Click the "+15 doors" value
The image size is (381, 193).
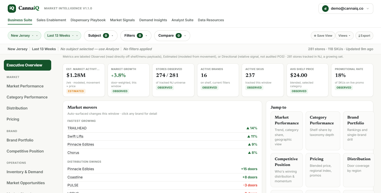pos(249,169)
